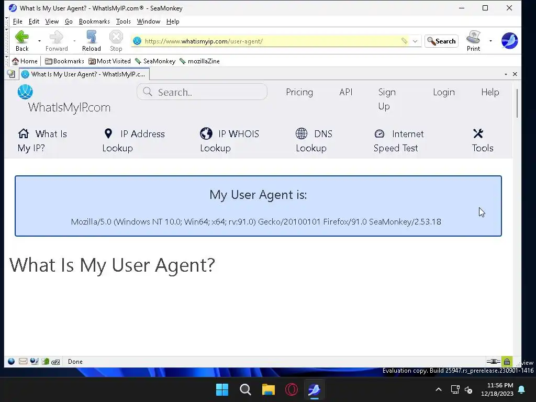Open Address Book from status bar icon
The image size is (536, 402).
[46, 361]
